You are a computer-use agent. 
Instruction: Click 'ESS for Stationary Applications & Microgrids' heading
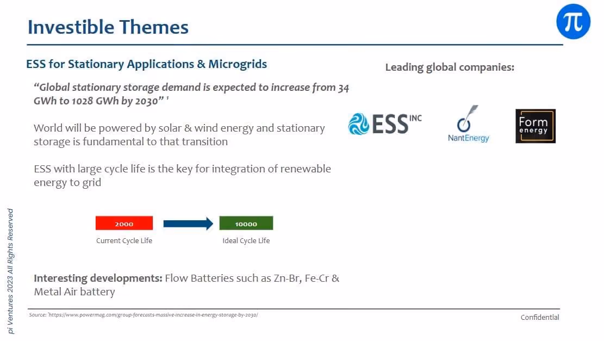coord(146,64)
